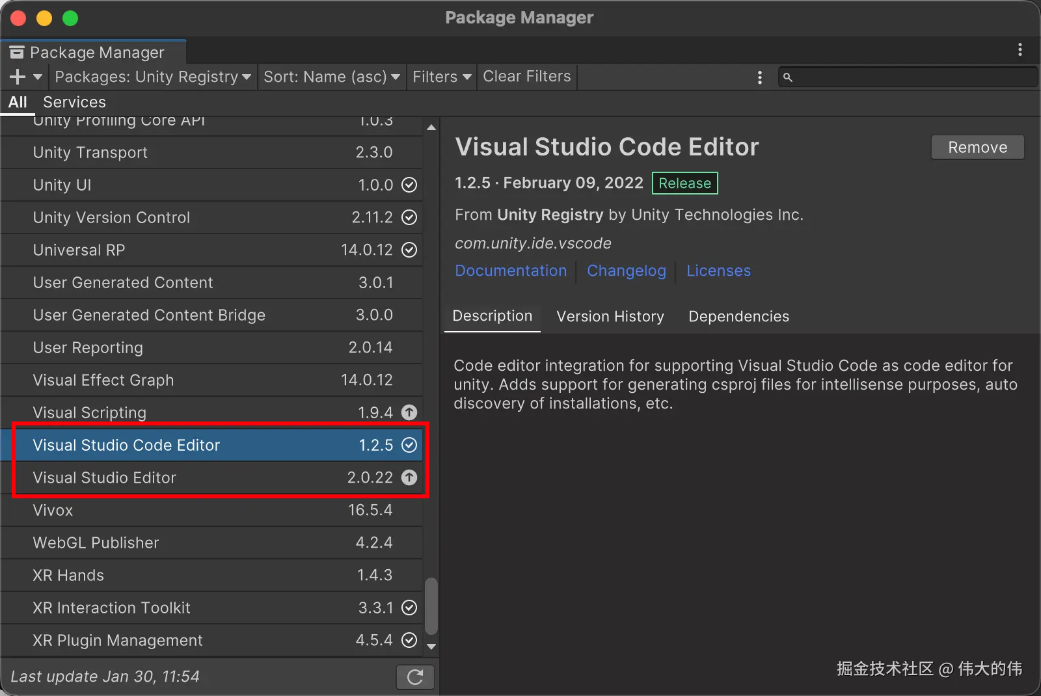Click the checkmark beside Visual Studio Code Editor
This screenshot has height=696, width=1041.
tap(409, 445)
